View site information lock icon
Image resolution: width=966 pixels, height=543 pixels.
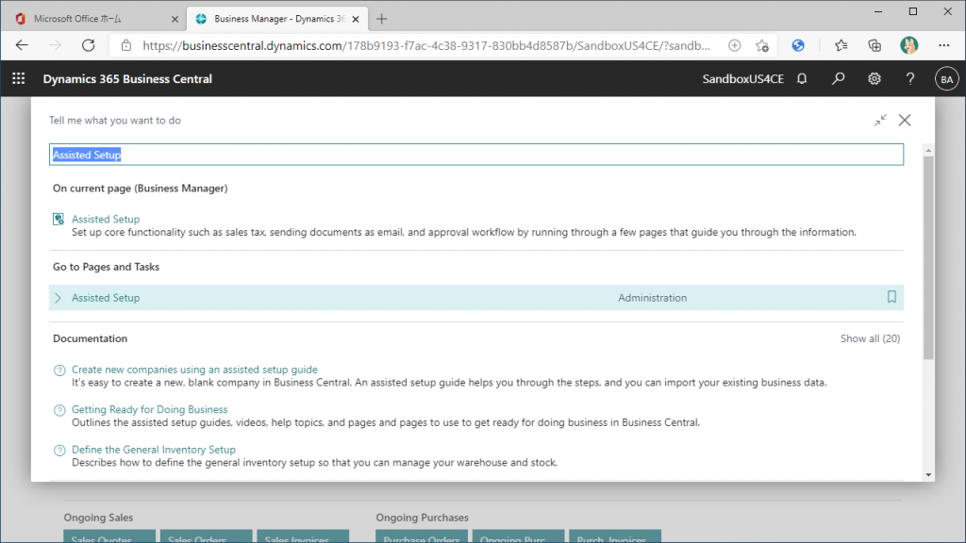click(x=125, y=45)
